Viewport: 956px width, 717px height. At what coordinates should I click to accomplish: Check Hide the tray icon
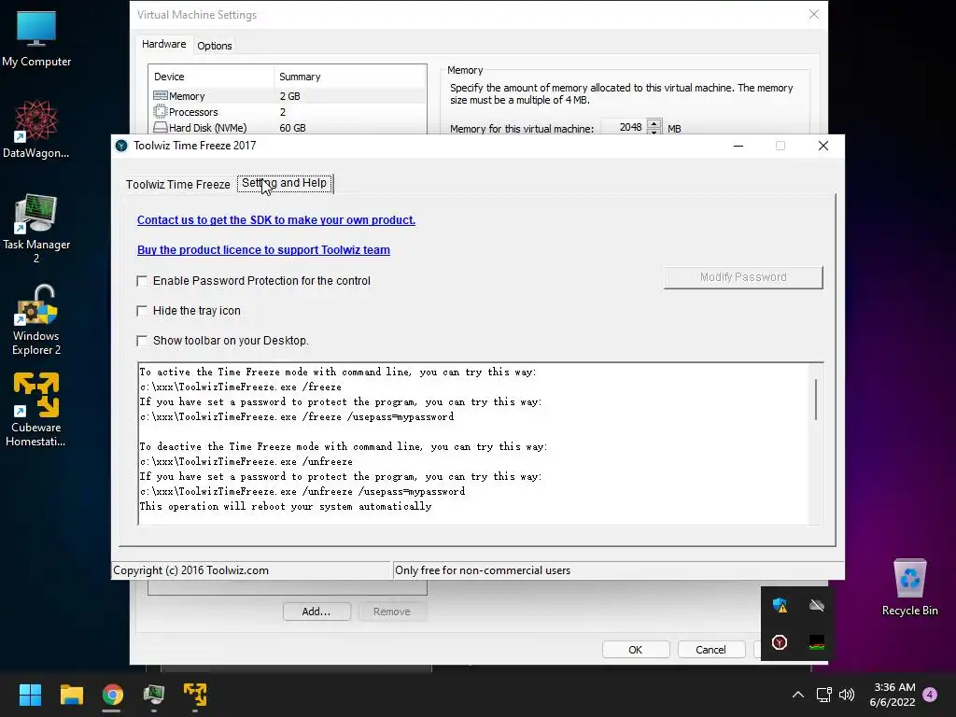[x=142, y=311]
